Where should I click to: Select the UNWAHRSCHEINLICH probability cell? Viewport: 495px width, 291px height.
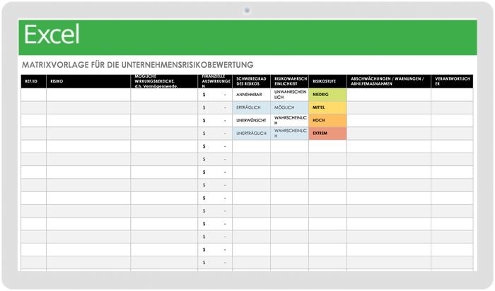[289, 95]
